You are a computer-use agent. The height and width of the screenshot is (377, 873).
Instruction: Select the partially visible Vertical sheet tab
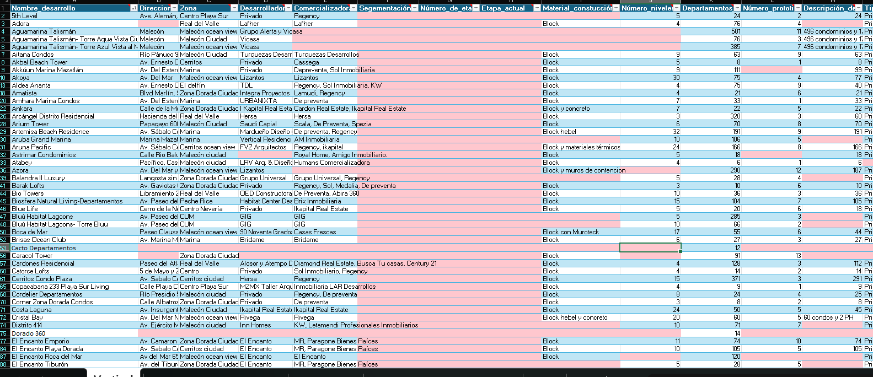114,374
